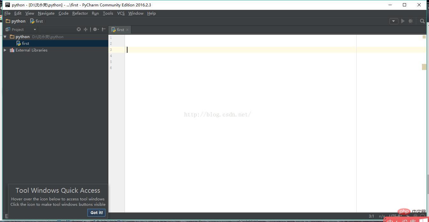The height and width of the screenshot is (222, 429).
Task: Close the first editor tab
Action: pos(127,30)
